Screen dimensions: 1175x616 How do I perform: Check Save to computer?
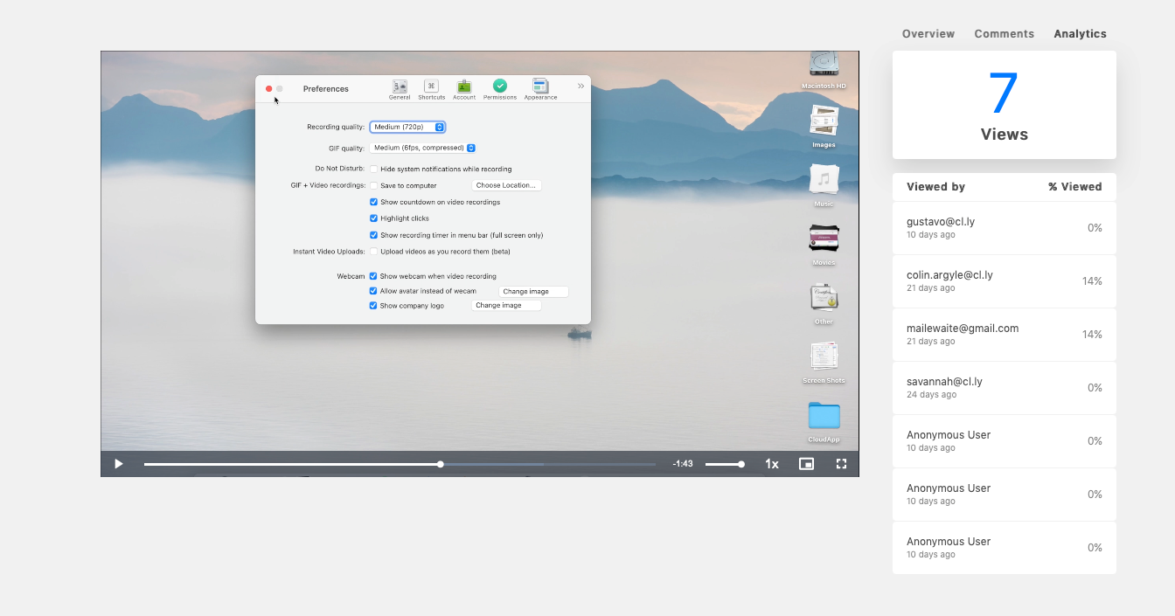(373, 185)
